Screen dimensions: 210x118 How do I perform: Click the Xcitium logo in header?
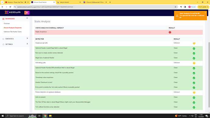coord(12,12)
